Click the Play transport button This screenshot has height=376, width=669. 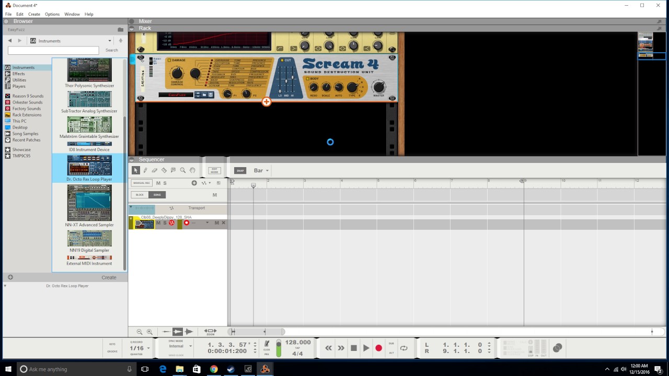pyautogui.click(x=366, y=348)
